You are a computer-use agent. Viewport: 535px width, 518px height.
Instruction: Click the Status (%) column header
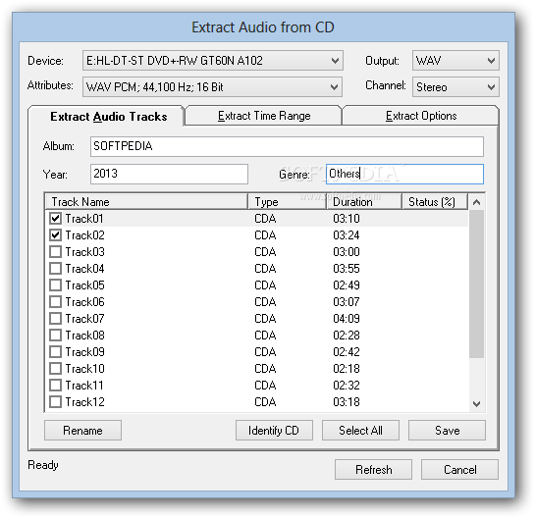pos(434,202)
